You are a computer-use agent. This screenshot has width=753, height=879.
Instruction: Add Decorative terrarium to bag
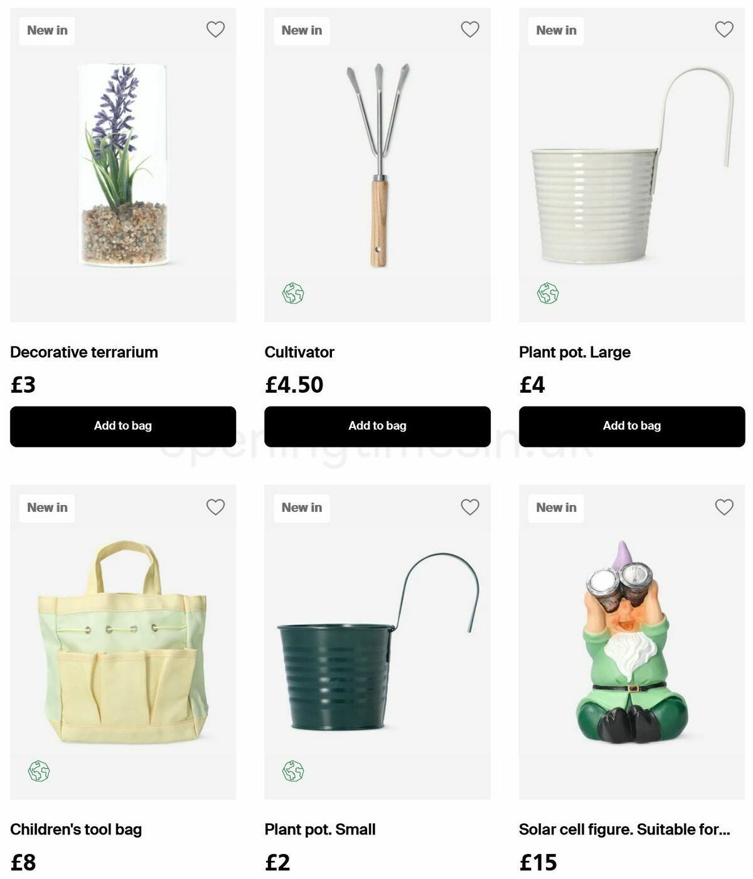123,427
